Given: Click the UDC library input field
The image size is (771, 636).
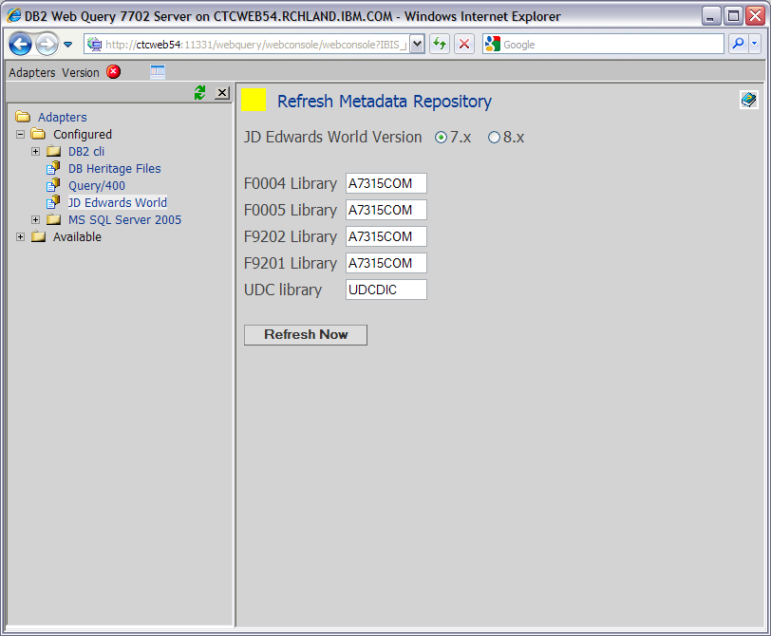Looking at the screenshot, I should 386,290.
